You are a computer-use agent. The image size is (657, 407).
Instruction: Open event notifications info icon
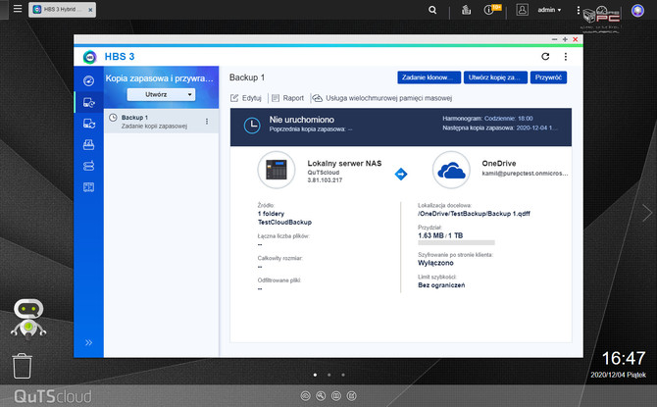pos(488,10)
